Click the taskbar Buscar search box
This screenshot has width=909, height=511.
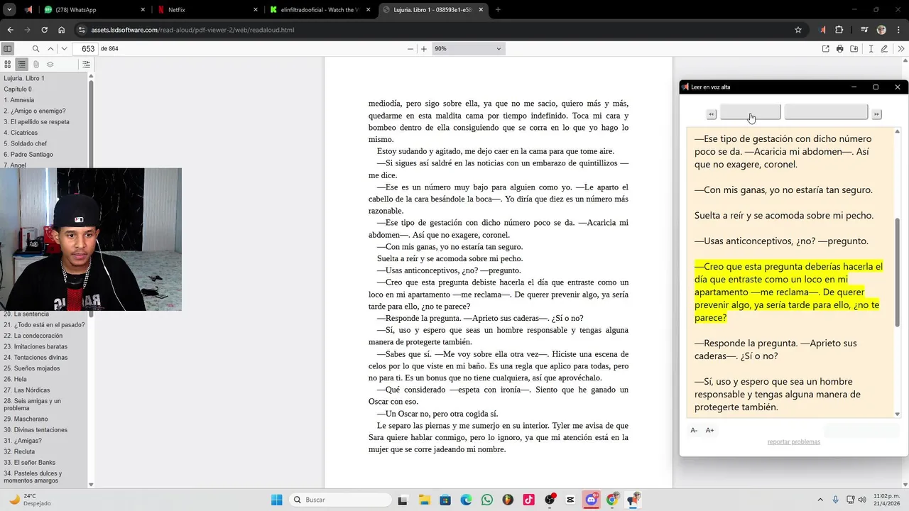coord(341,500)
